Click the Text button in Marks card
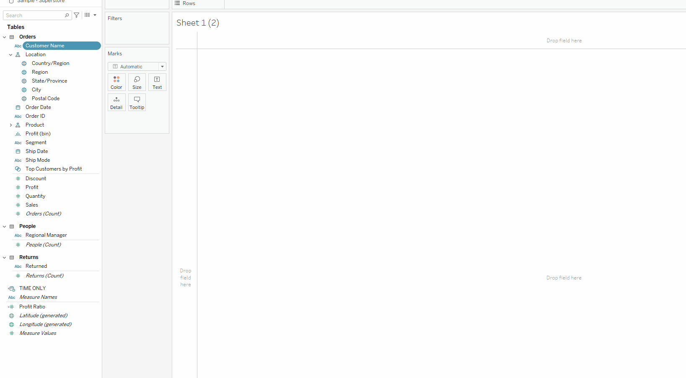Image resolution: width=686 pixels, height=378 pixels. pos(157,82)
